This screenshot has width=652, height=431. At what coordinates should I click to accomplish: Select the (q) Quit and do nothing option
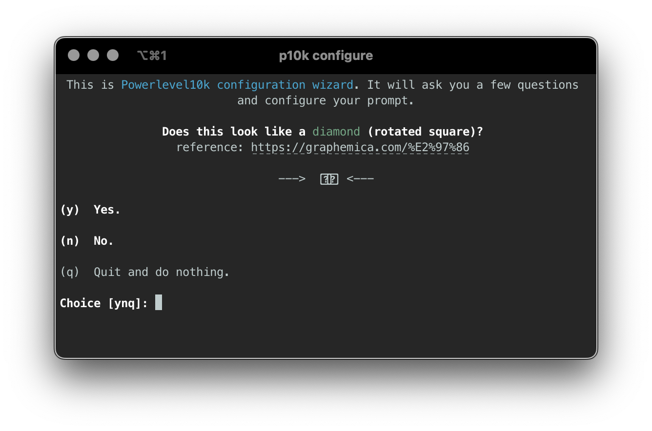coord(144,272)
